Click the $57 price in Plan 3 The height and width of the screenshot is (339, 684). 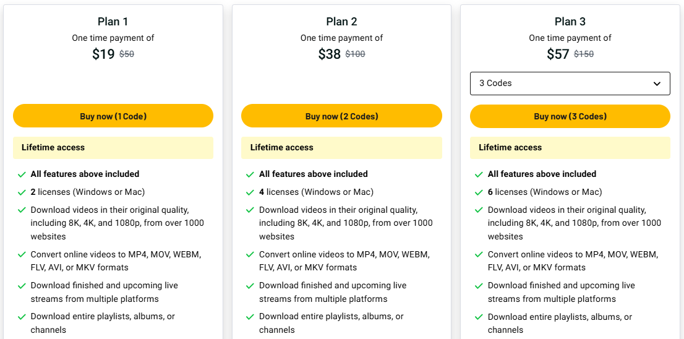558,54
